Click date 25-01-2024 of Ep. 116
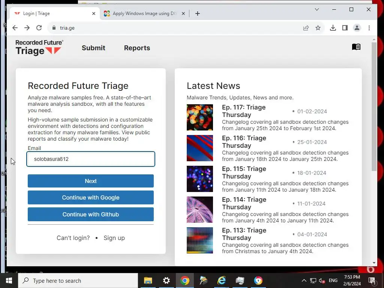This screenshot has height=288, width=384. coord(312,142)
